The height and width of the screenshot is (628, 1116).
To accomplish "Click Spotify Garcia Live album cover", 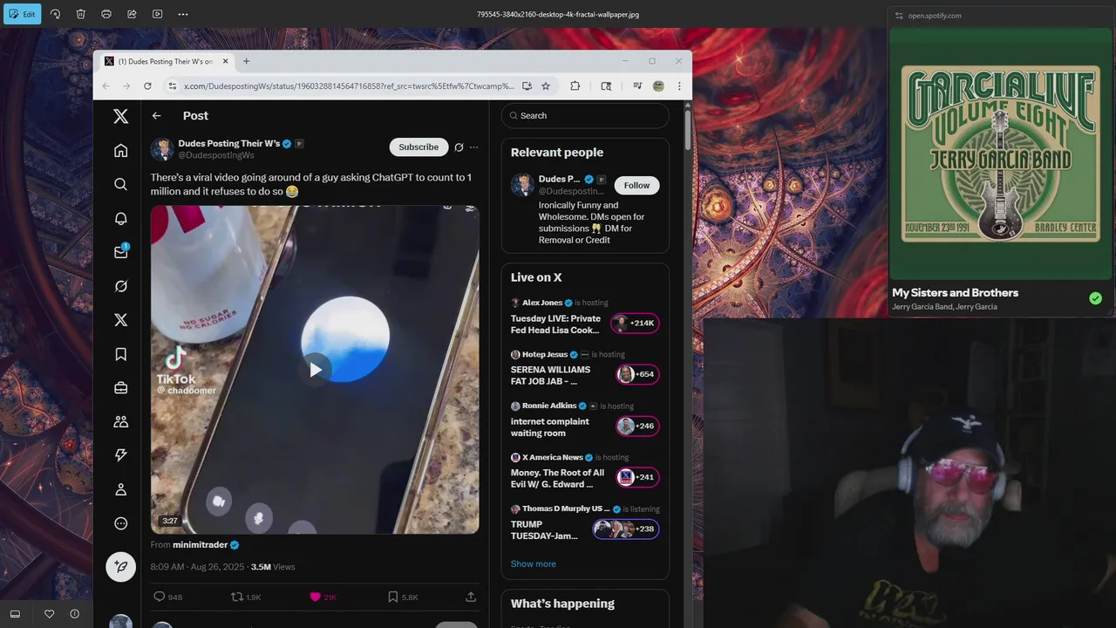I will tap(1001, 154).
